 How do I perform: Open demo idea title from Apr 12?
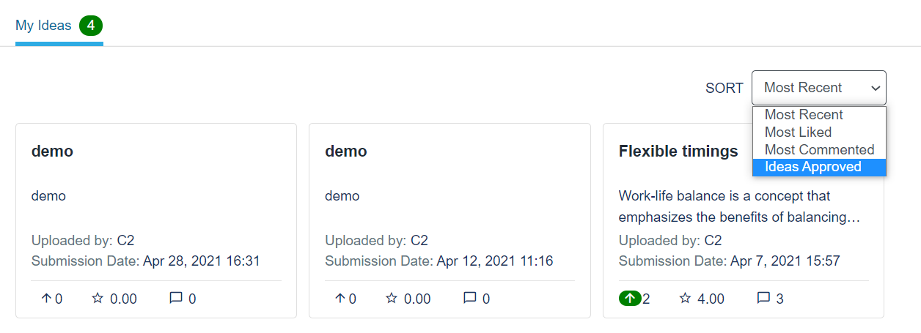click(346, 151)
